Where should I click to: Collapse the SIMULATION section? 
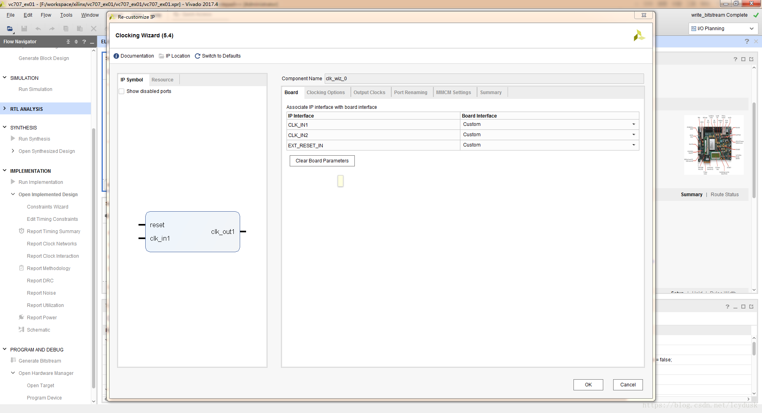[x=5, y=78]
